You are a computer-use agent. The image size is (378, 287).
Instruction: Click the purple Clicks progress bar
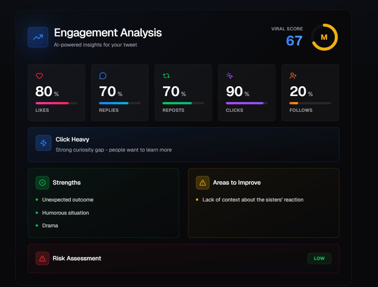pyautogui.click(x=244, y=103)
